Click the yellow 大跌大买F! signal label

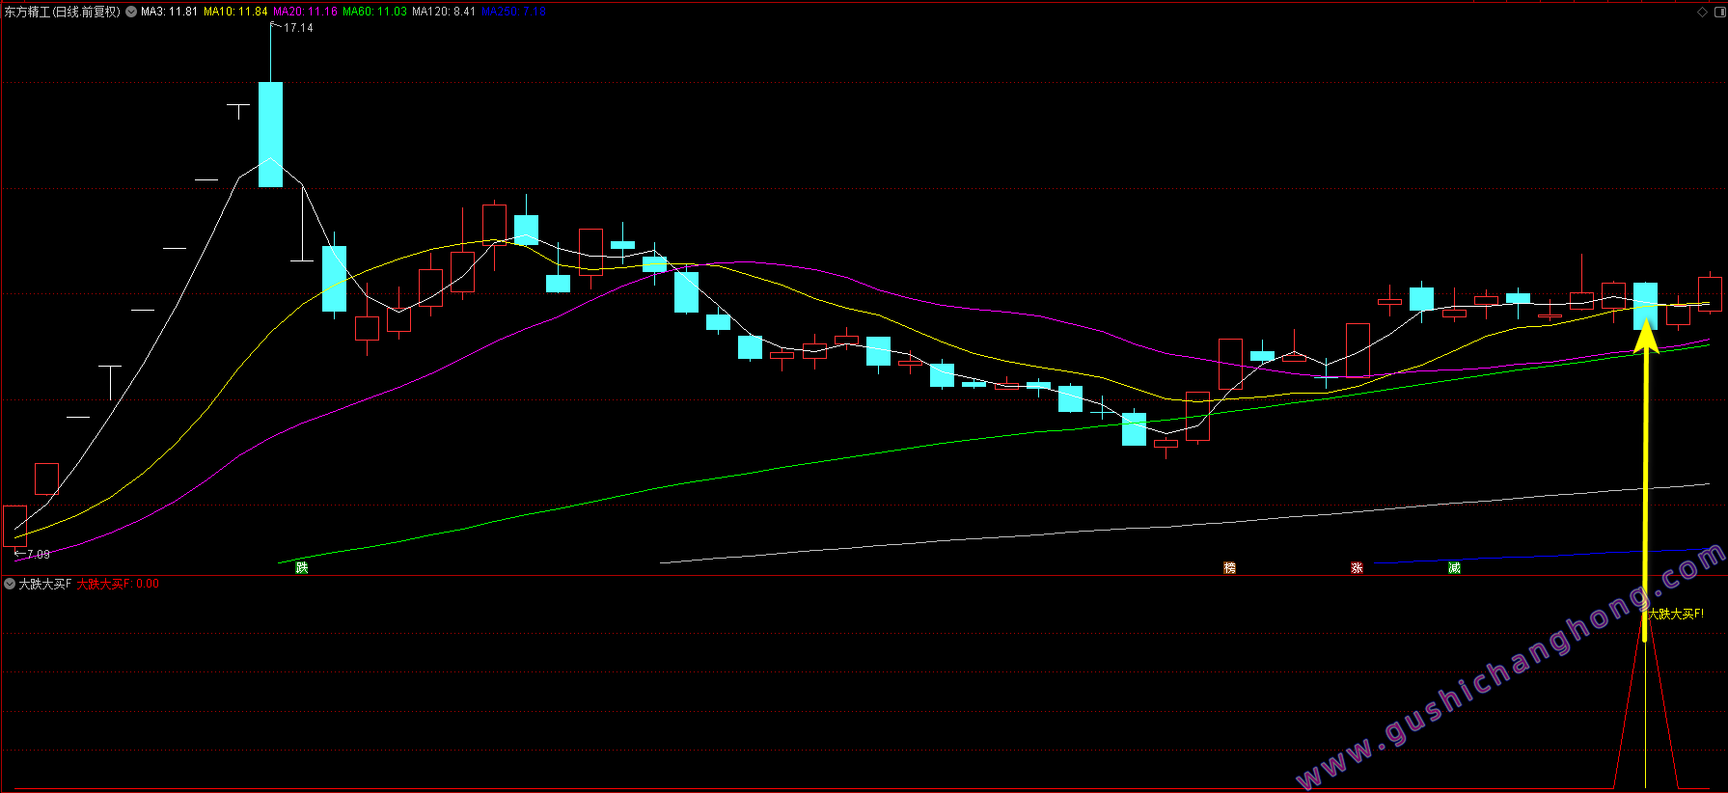(x=1676, y=614)
